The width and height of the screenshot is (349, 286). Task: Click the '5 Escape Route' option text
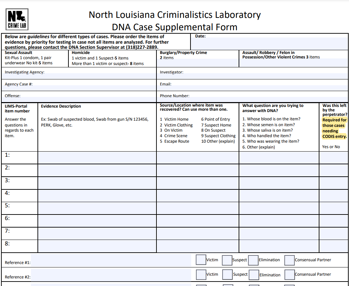click(175, 141)
